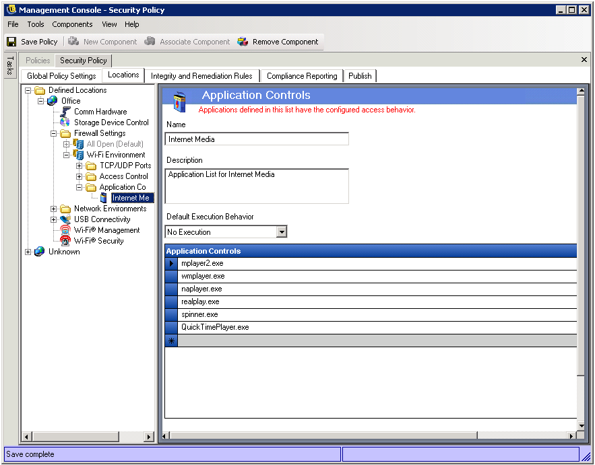
Task: Click the tree pane horizontal scrollbar right arrow
Action: pyautogui.click(x=150, y=437)
